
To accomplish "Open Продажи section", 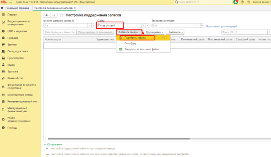I will click(12, 38).
